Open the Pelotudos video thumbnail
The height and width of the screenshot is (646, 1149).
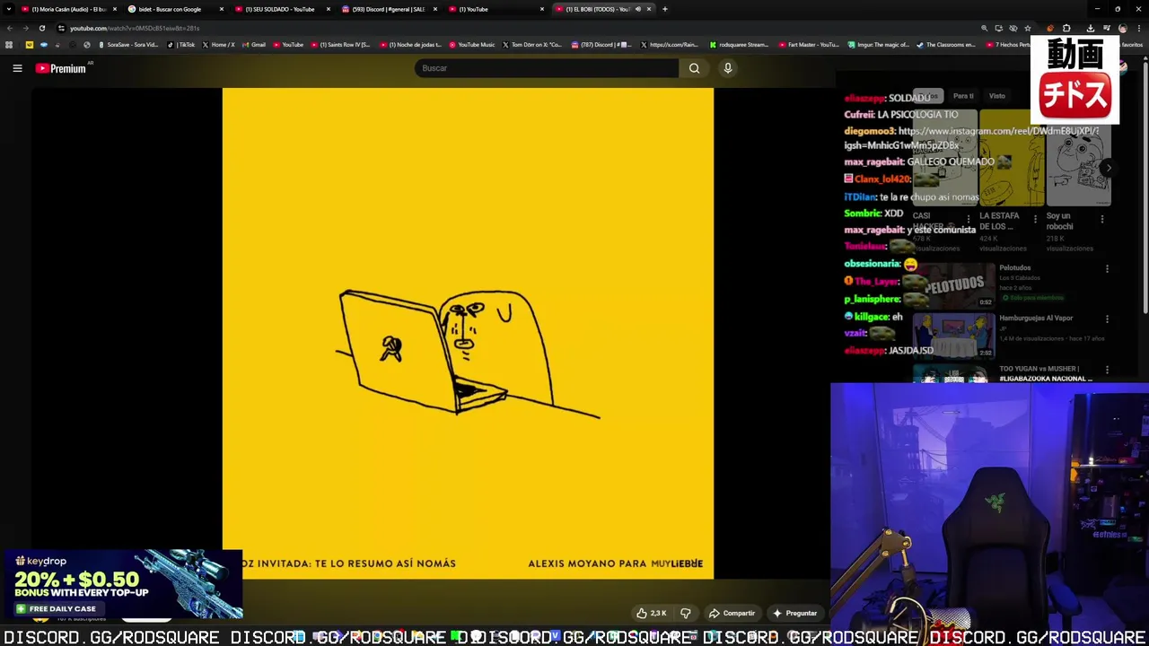pos(953,285)
